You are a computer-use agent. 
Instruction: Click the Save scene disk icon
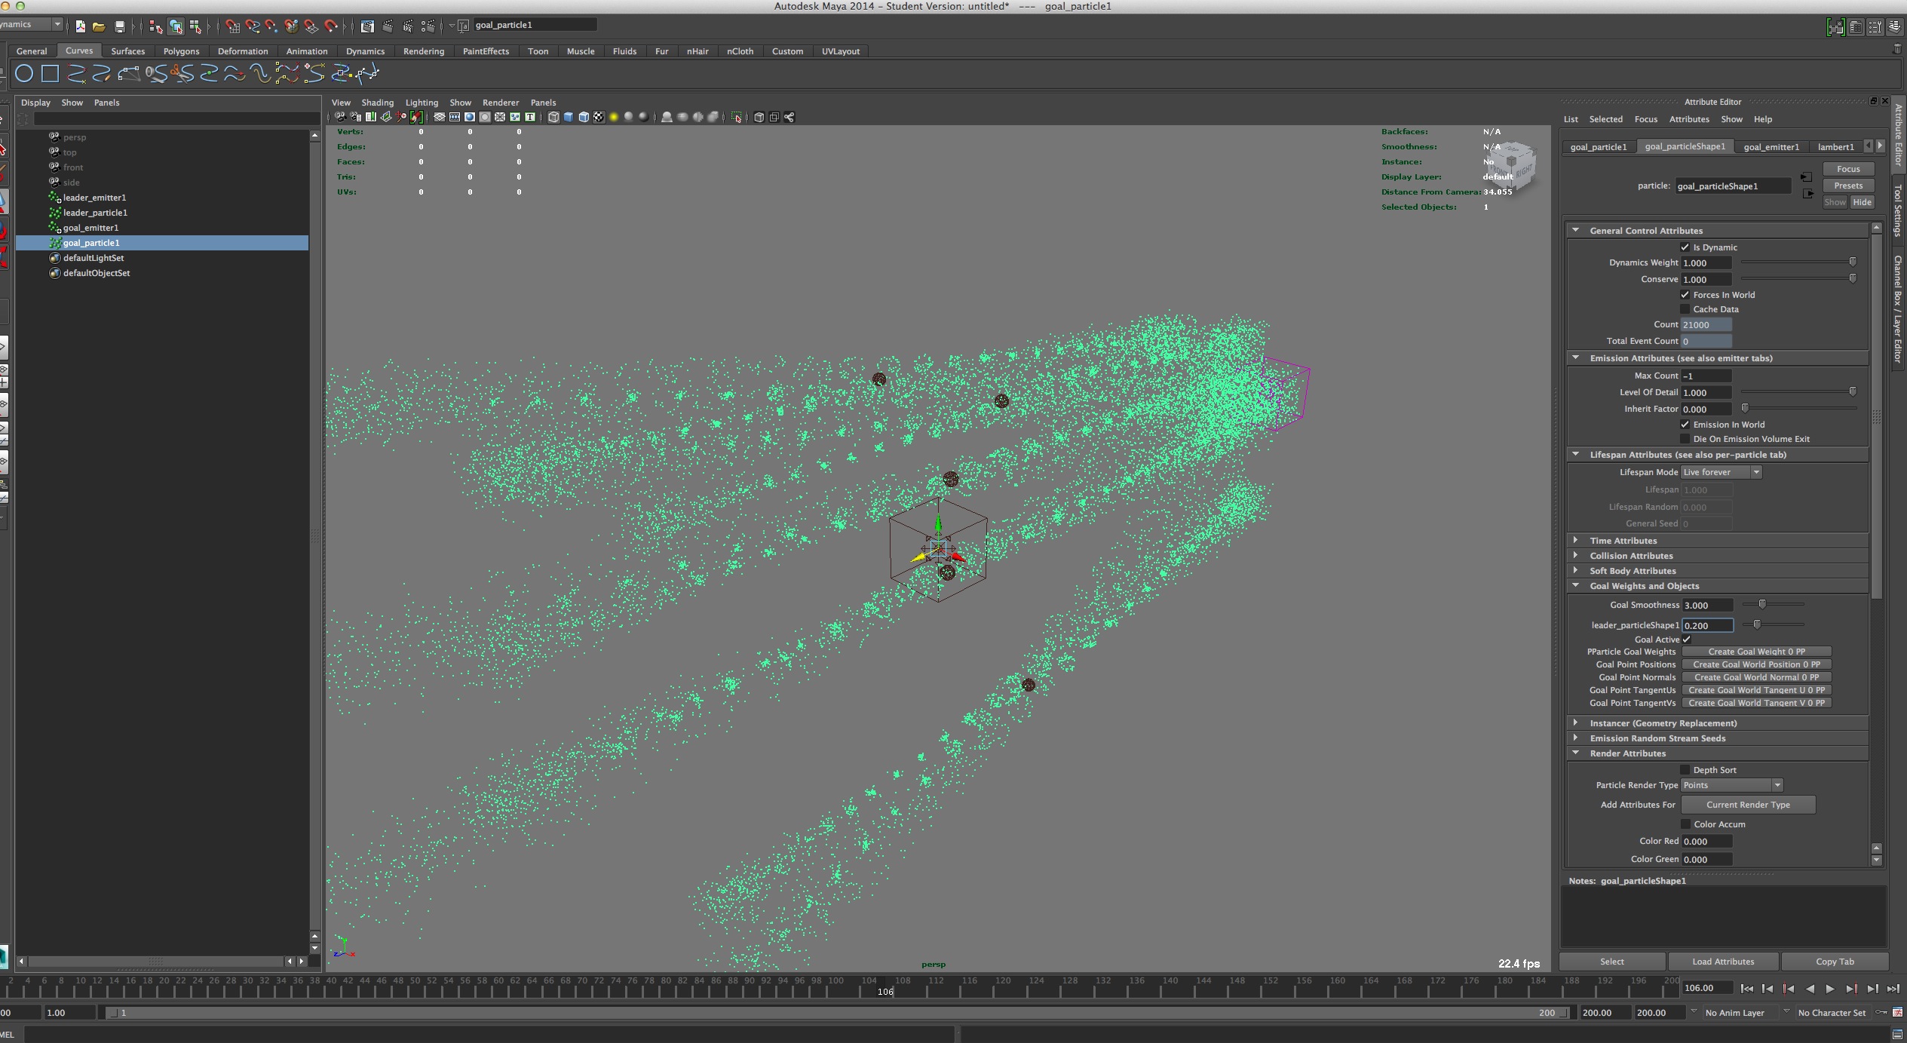point(119,26)
